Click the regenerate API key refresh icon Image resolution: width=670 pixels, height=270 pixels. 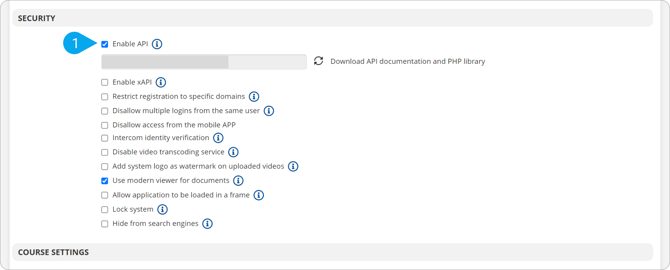pyautogui.click(x=319, y=61)
